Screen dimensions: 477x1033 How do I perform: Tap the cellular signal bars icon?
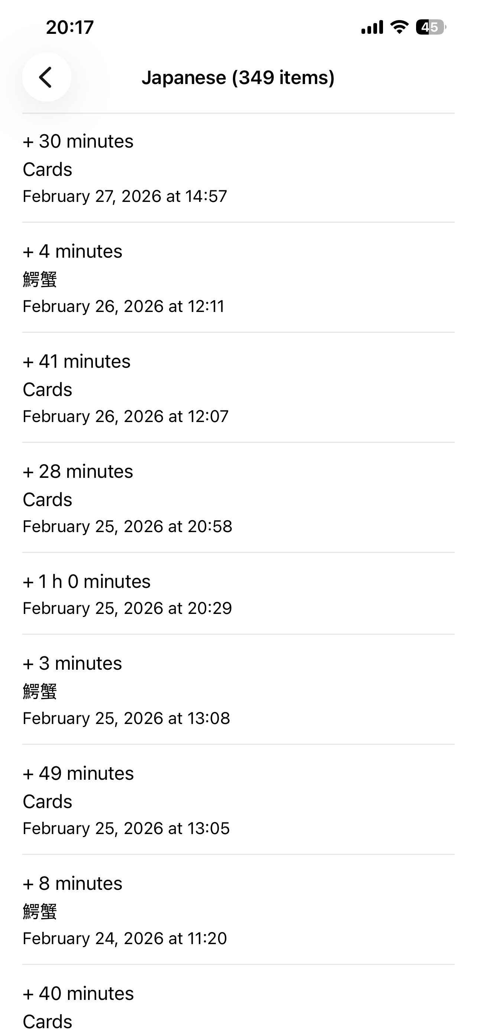(372, 27)
